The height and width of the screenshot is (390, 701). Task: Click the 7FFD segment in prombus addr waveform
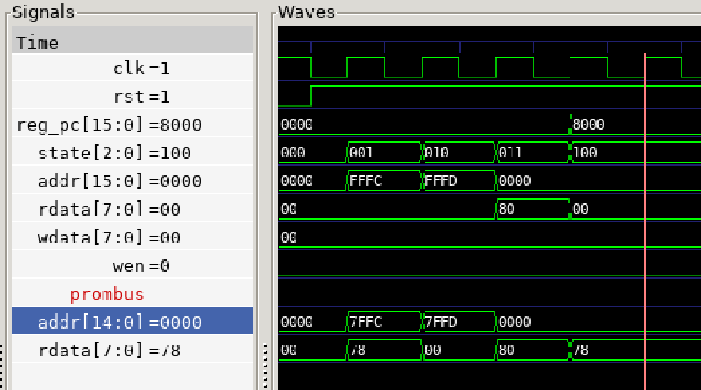coord(458,322)
